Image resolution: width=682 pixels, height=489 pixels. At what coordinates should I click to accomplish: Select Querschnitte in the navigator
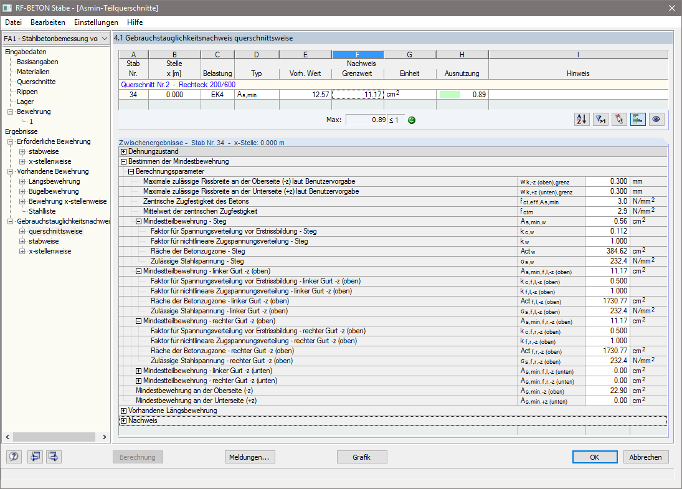pos(36,82)
